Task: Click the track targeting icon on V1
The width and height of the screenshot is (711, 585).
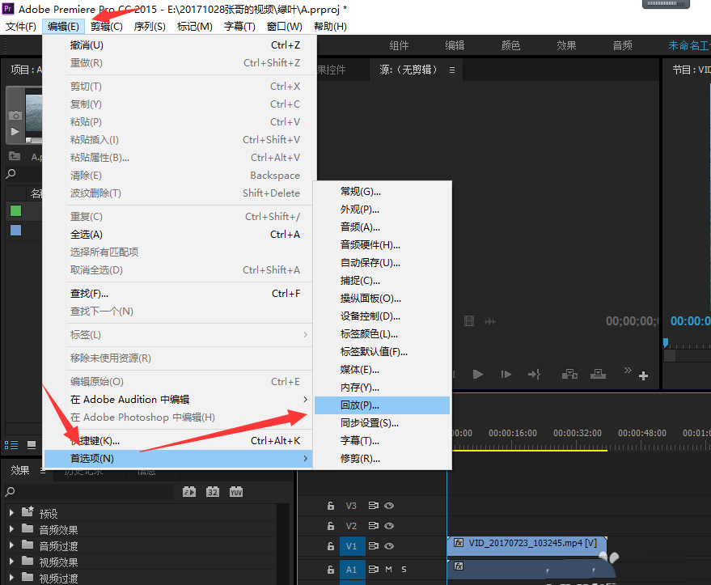Action: tap(374, 546)
